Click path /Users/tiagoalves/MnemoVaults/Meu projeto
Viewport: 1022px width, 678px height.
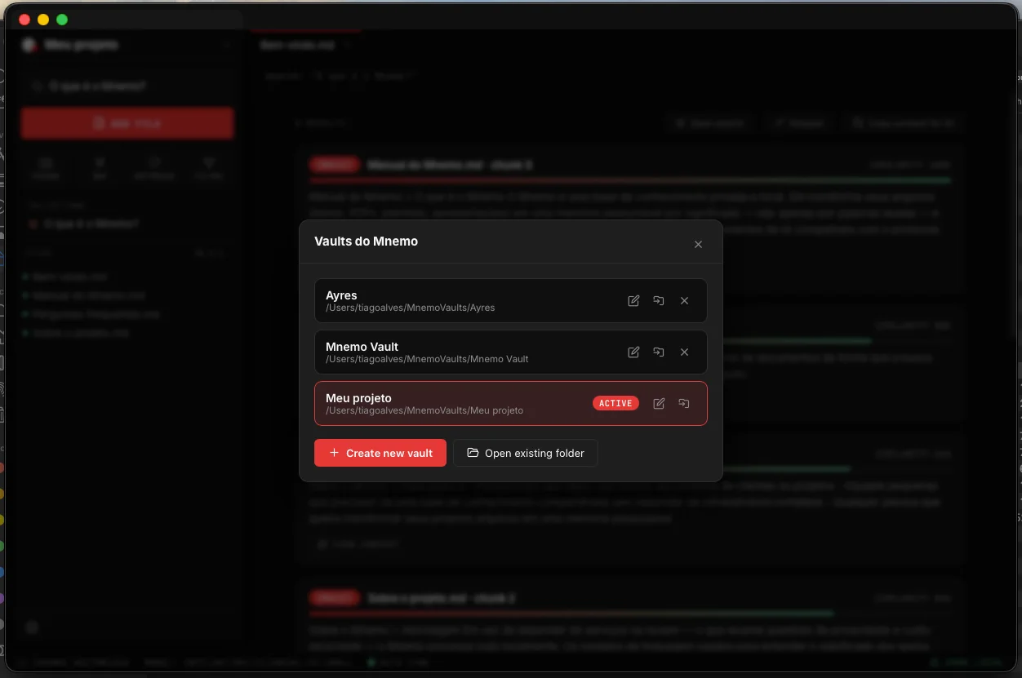pyautogui.click(x=424, y=410)
